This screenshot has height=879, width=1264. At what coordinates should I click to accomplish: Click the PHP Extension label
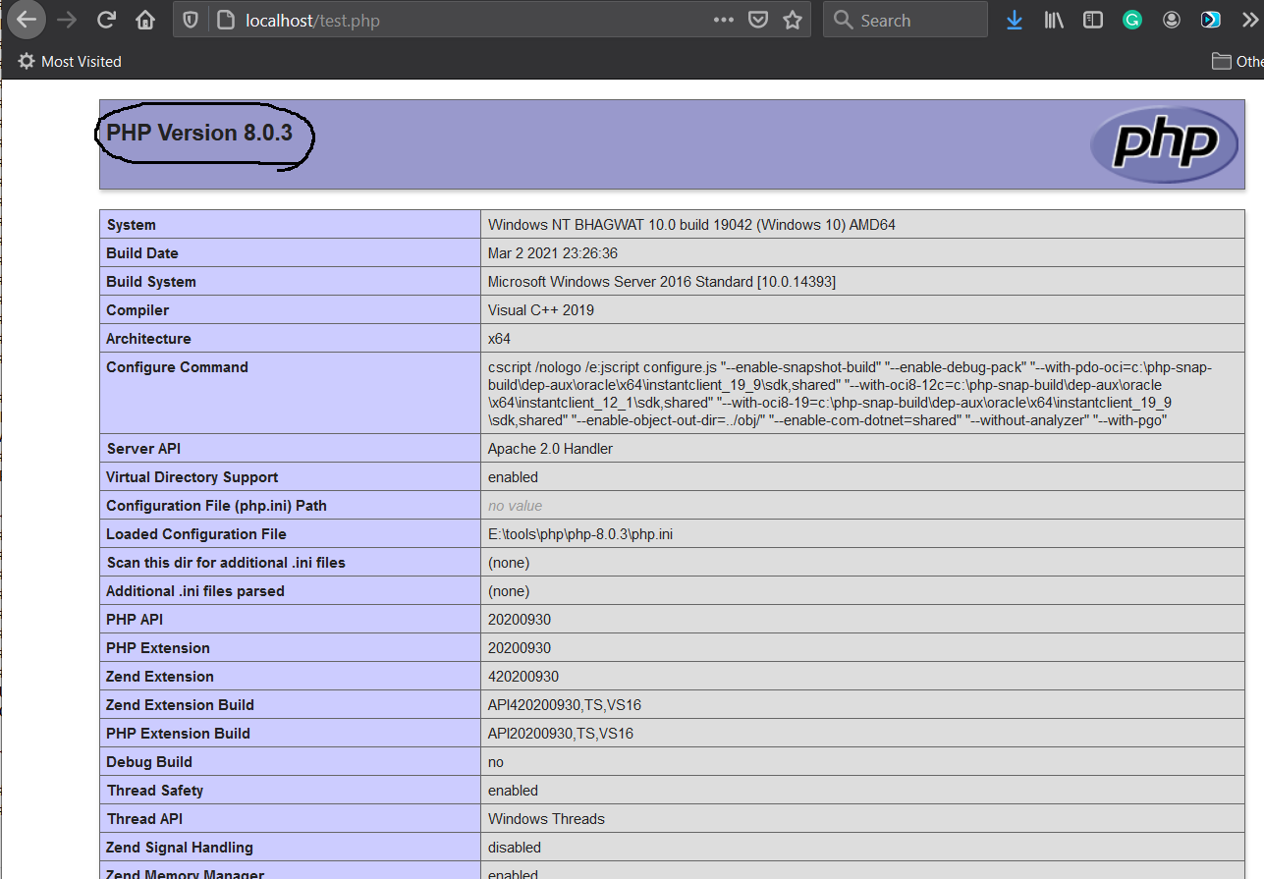158,648
